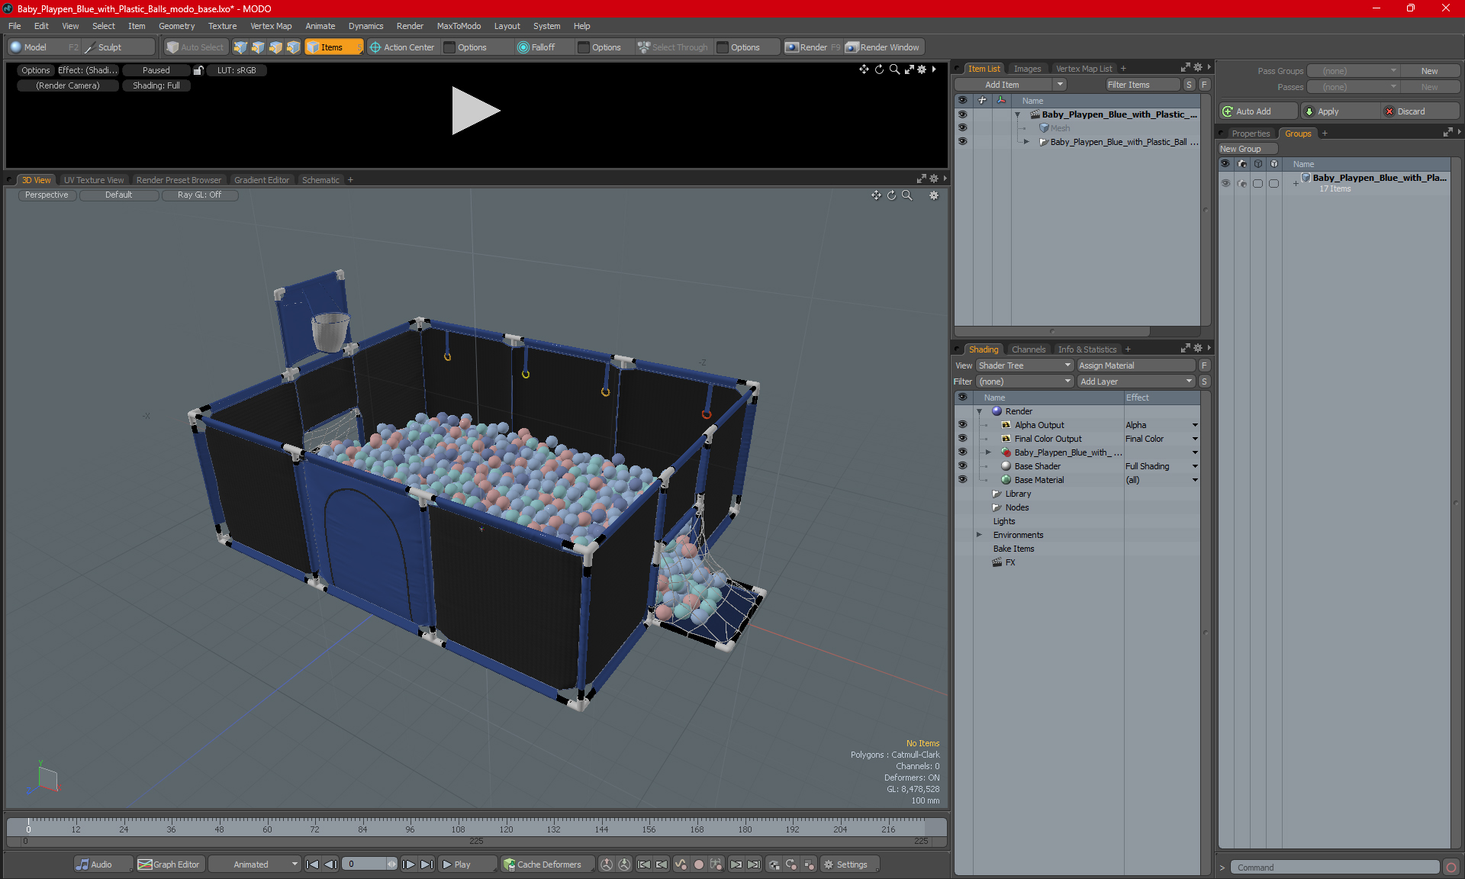The image size is (1465, 879).
Task: Toggle the record keyframe circle icon
Action: pyautogui.click(x=698, y=865)
